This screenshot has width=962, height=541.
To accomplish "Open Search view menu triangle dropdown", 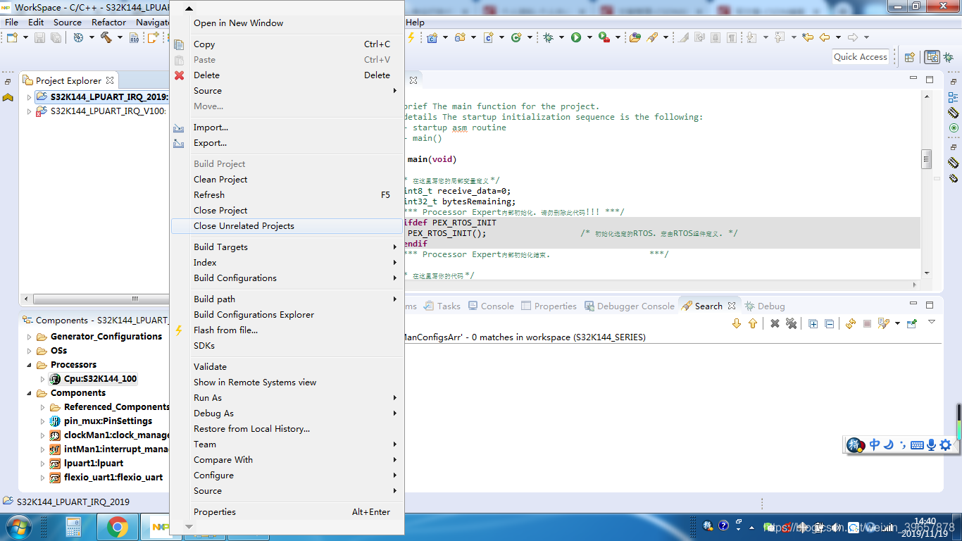I will pos(931,322).
